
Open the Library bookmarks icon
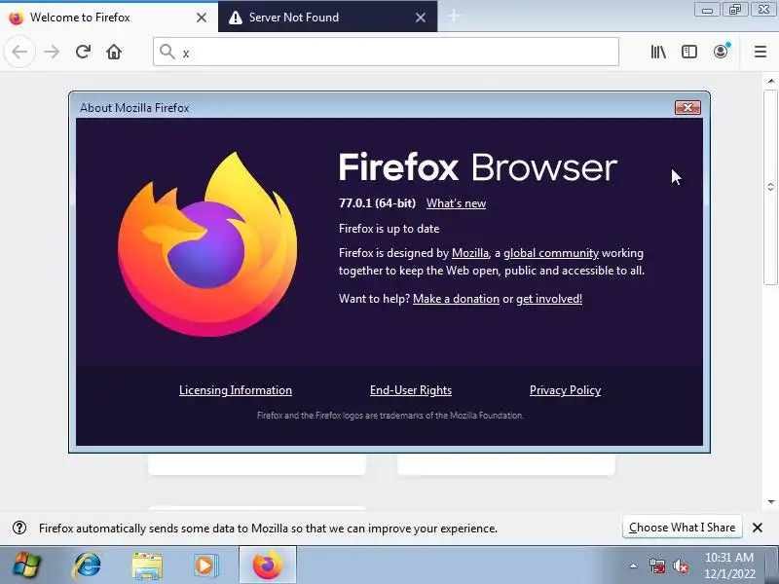[x=658, y=52]
